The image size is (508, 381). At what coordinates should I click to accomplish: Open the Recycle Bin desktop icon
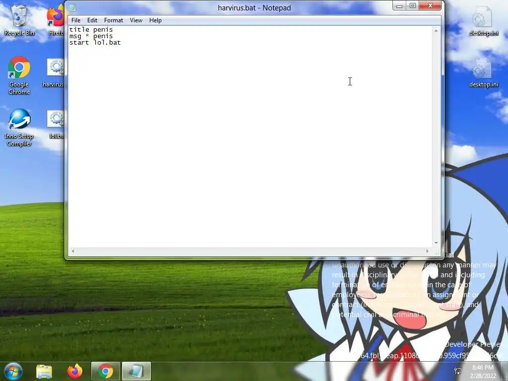(19, 20)
